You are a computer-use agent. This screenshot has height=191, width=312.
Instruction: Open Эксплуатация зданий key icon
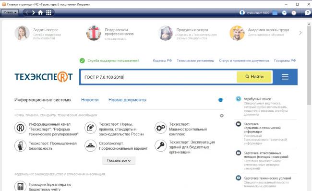[x=161, y=145]
